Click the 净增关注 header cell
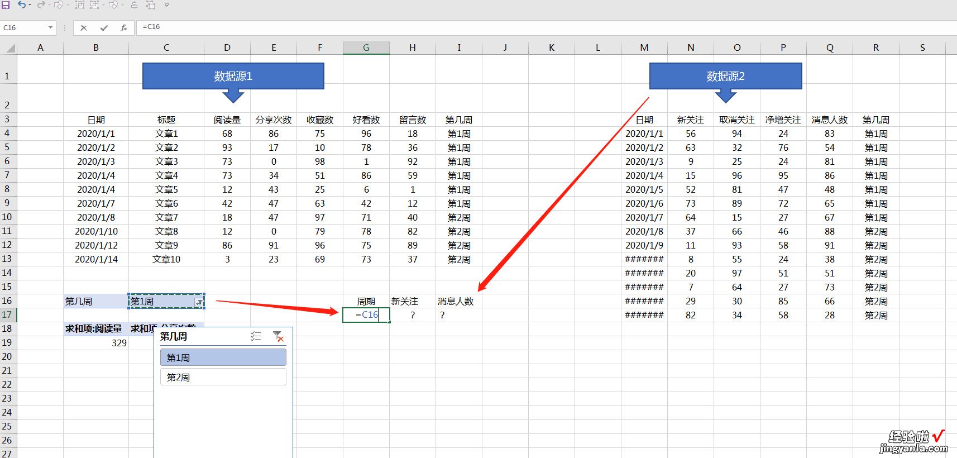957x458 pixels. pyautogui.click(x=783, y=120)
